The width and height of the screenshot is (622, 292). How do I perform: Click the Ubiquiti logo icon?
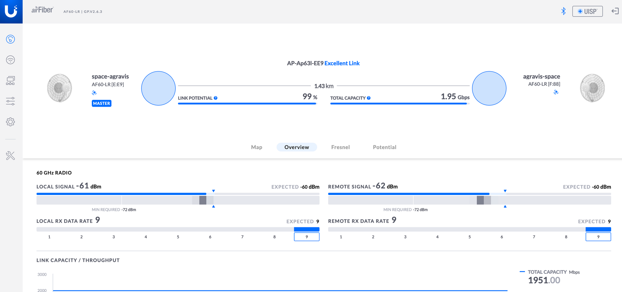11,12
